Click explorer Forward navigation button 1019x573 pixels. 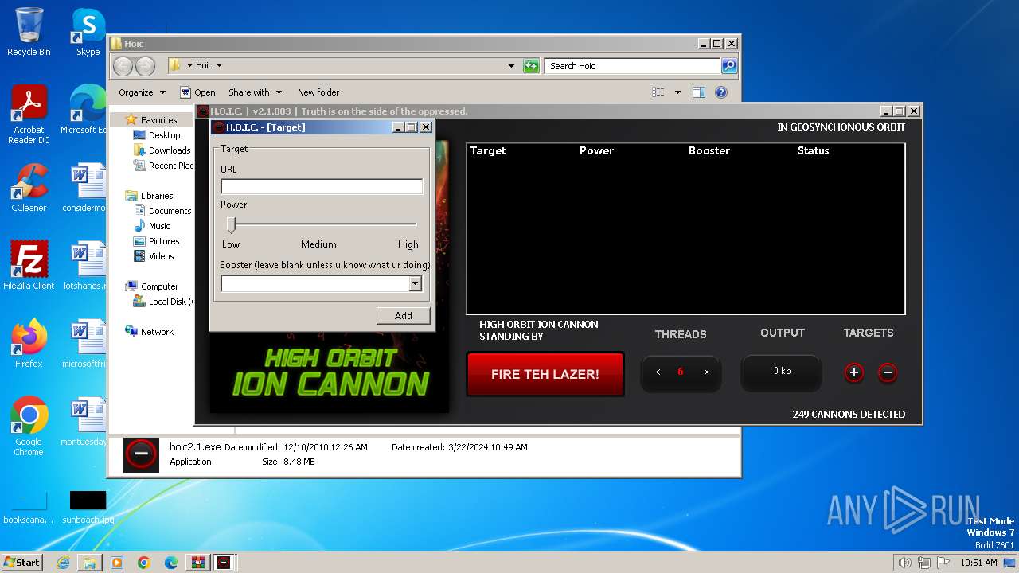pyautogui.click(x=145, y=66)
